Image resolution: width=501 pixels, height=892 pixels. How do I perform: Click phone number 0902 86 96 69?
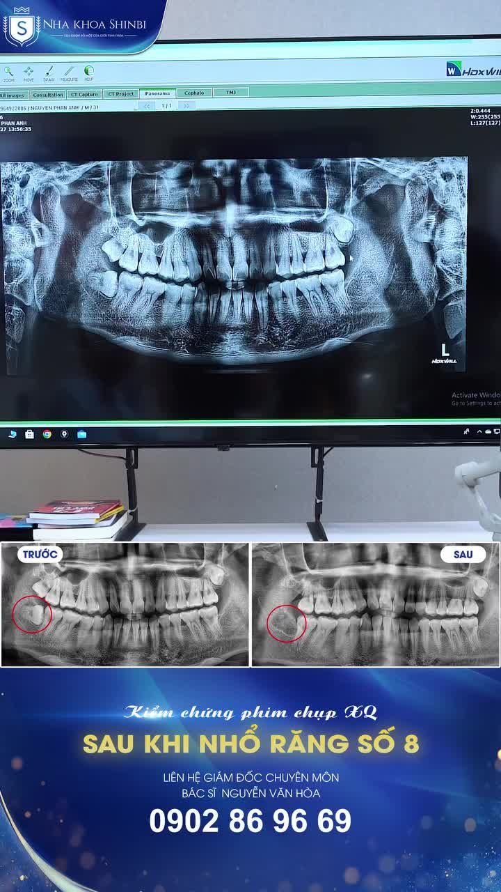(x=250, y=822)
